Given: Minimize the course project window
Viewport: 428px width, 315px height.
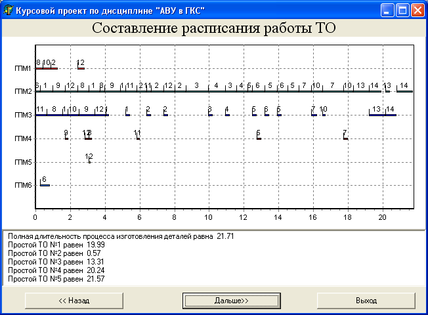Looking at the screenshot, I should [387, 10].
